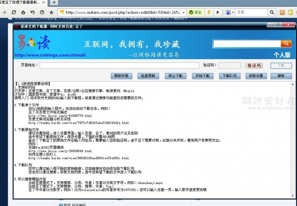This screenshot has height=206, width=297.
Task: Click the 检查更新 button
Action: click(x=148, y=76)
